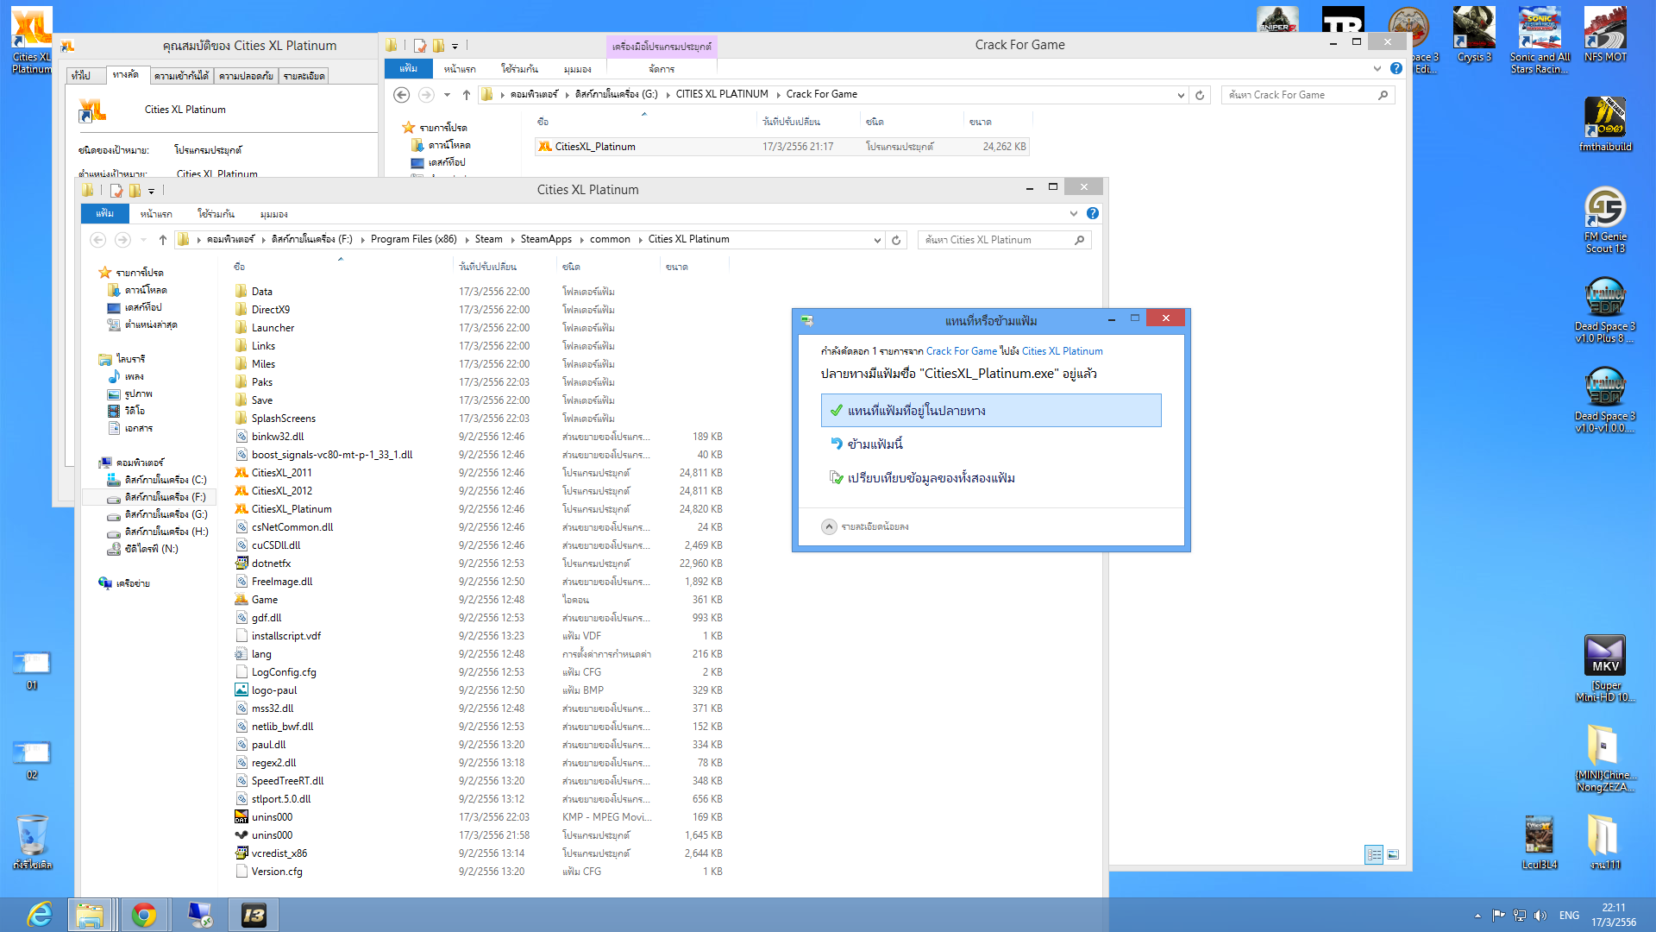Open the blue File tab in Cities XL Platinum window
This screenshot has width=1656, height=932.
(104, 213)
